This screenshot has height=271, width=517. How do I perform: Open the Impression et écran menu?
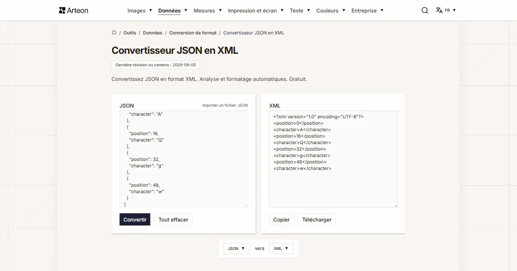[255, 10]
